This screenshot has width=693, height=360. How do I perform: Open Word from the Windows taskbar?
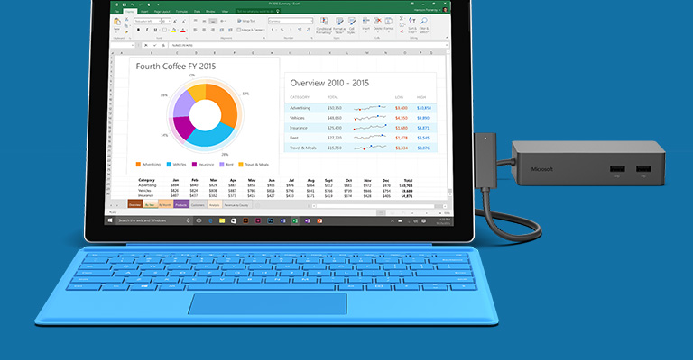point(282,220)
